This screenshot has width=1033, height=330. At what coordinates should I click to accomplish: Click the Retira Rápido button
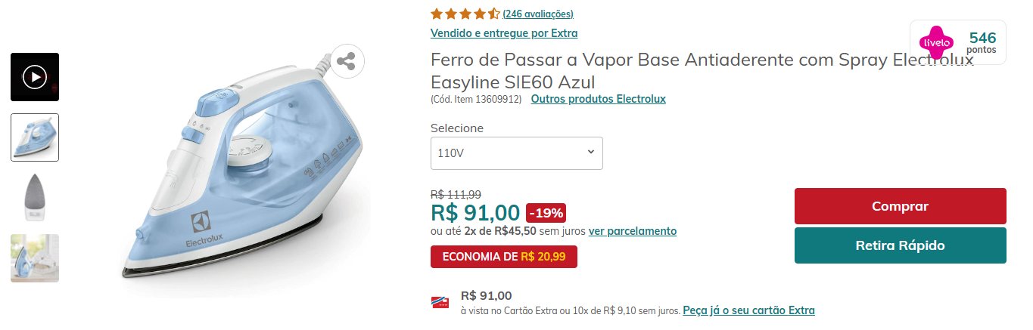pos(901,245)
